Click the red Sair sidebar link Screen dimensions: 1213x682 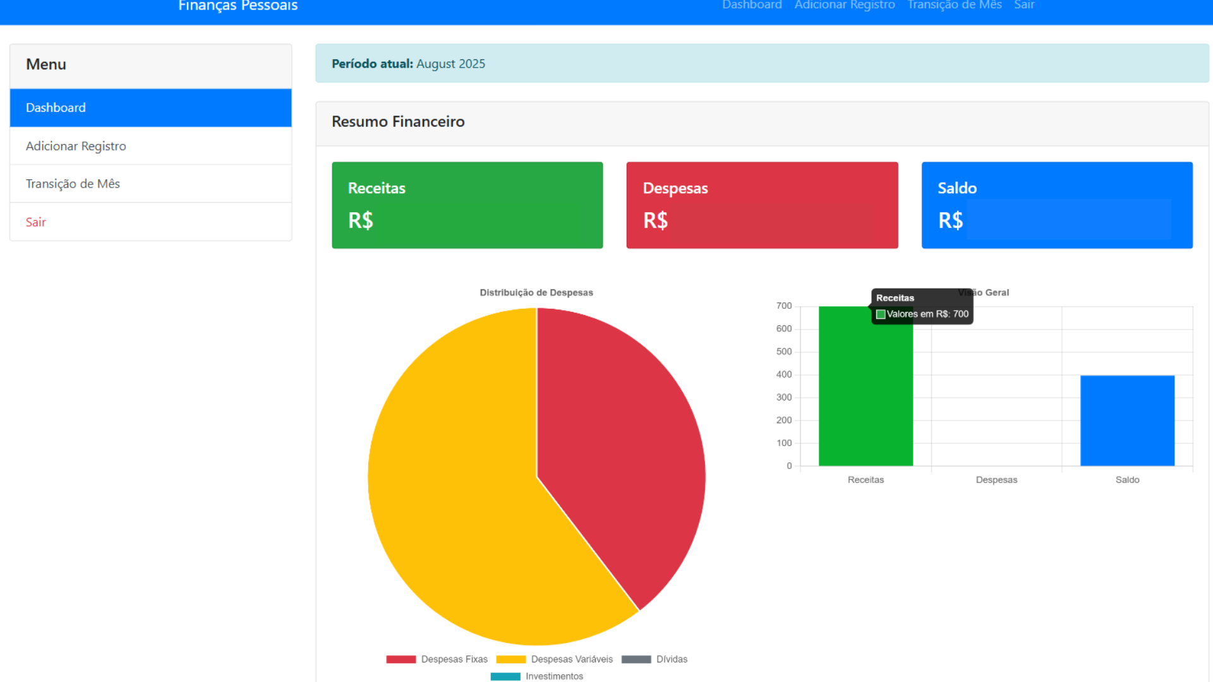pyautogui.click(x=36, y=222)
